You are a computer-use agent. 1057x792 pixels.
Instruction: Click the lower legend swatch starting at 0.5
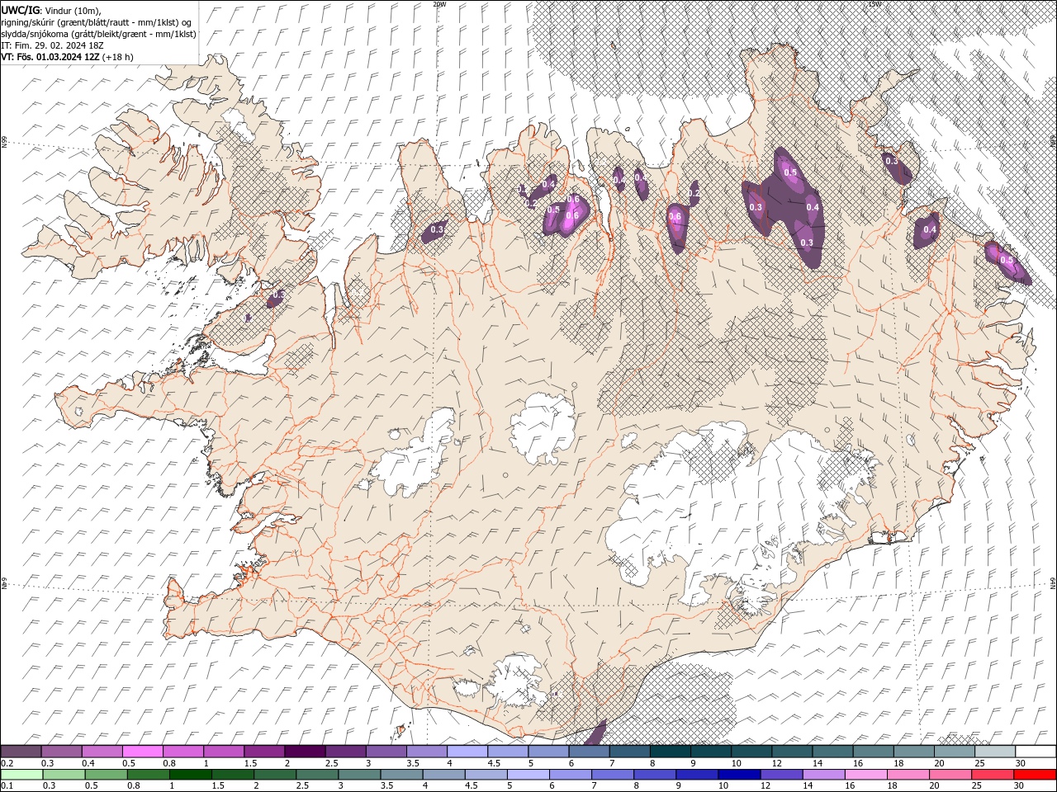[x=106, y=774]
